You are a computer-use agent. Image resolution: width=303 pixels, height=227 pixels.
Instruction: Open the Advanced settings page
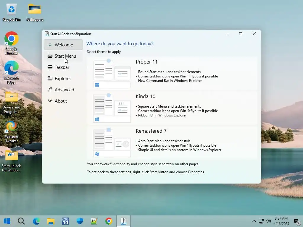[63, 90]
